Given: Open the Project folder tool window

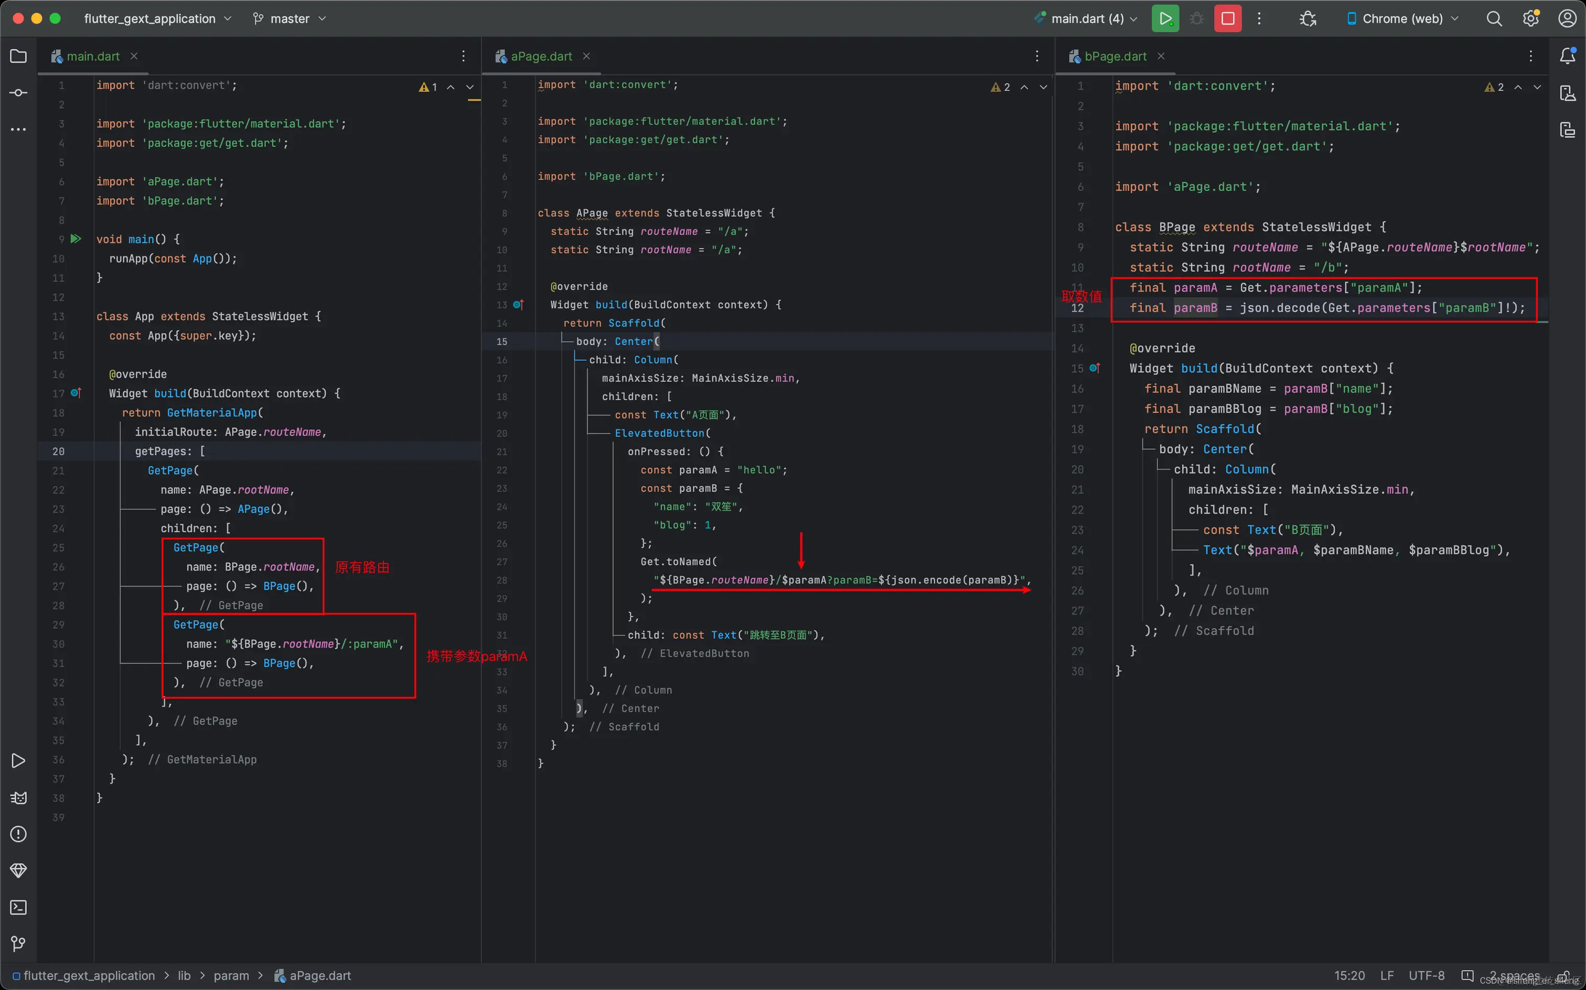Looking at the screenshot, I should click(x=18, y=56).
